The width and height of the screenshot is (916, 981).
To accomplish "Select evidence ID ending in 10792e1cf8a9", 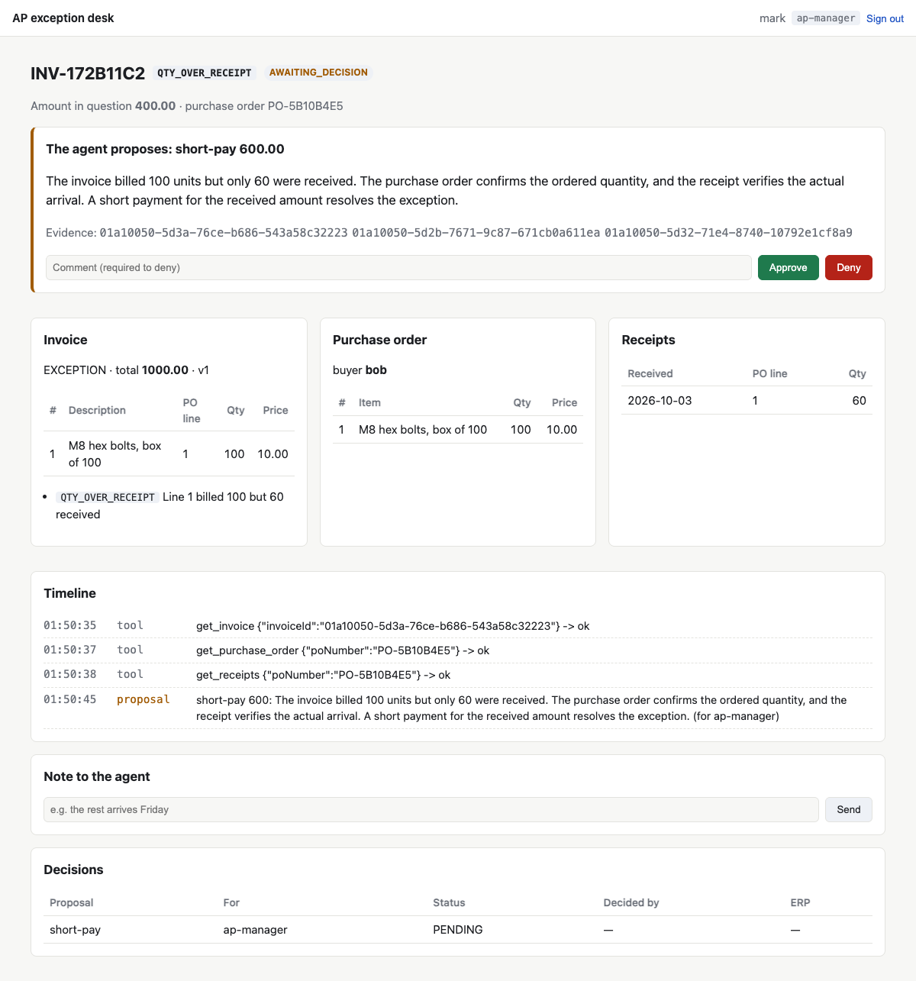I will 728,233.
